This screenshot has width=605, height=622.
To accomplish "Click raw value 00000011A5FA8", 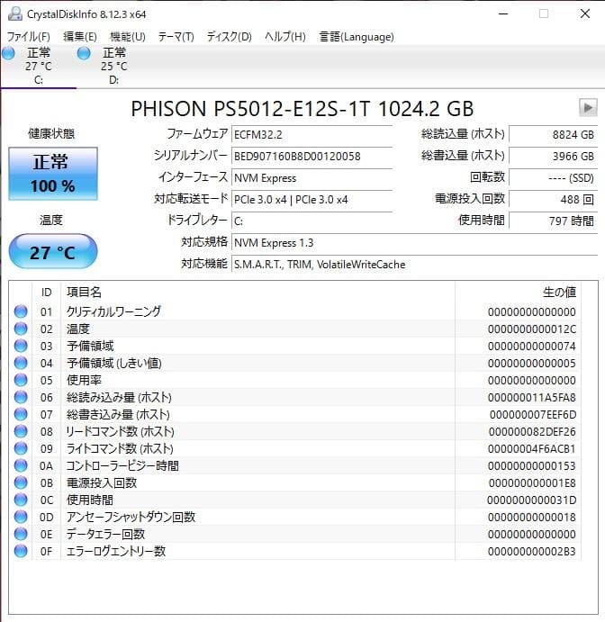I will [x=531, y=398].
